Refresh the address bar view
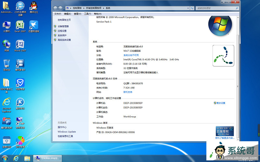This screenshot has height=162, width=260. (192, 8)
